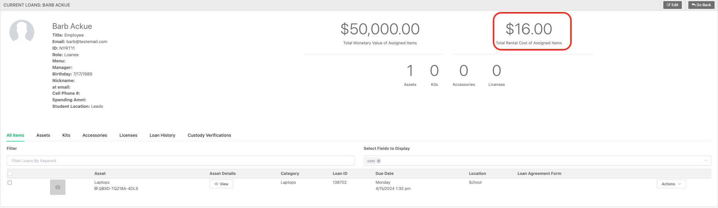Remove the cost field tag
The image size is (718, 208).
378,161
